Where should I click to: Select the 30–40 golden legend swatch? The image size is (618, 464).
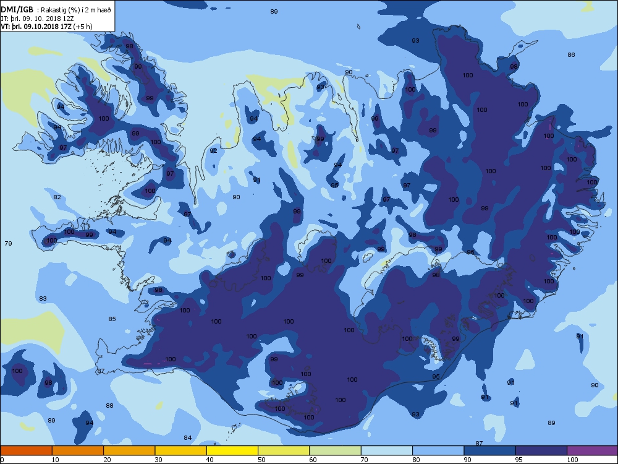point(181,450)
